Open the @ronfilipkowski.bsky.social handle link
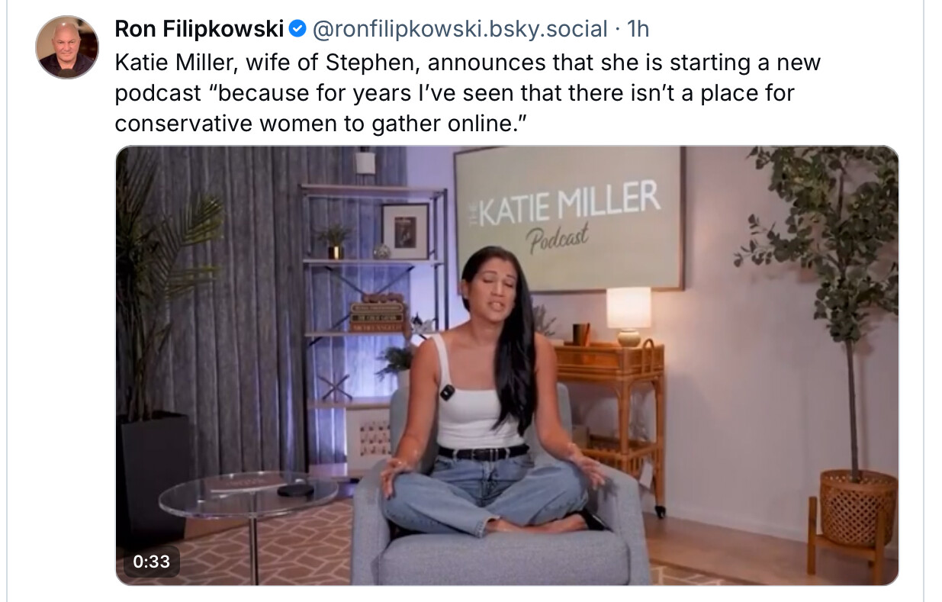Screen dimensions: 942x602 pos(461,30)
